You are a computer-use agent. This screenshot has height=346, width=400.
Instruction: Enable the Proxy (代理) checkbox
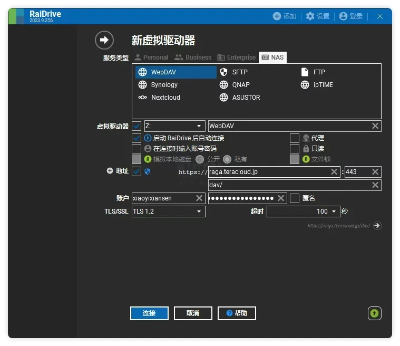tap(295, 138)
